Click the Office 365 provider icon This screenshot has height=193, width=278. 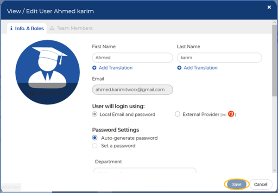point(231,114)
